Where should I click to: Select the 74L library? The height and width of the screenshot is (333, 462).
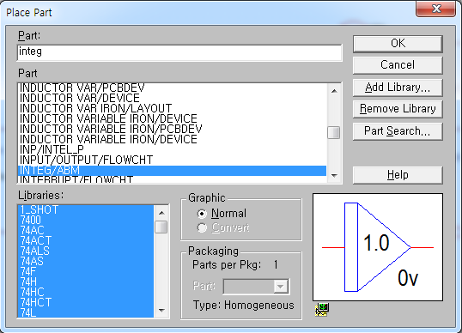click(86, 312)
